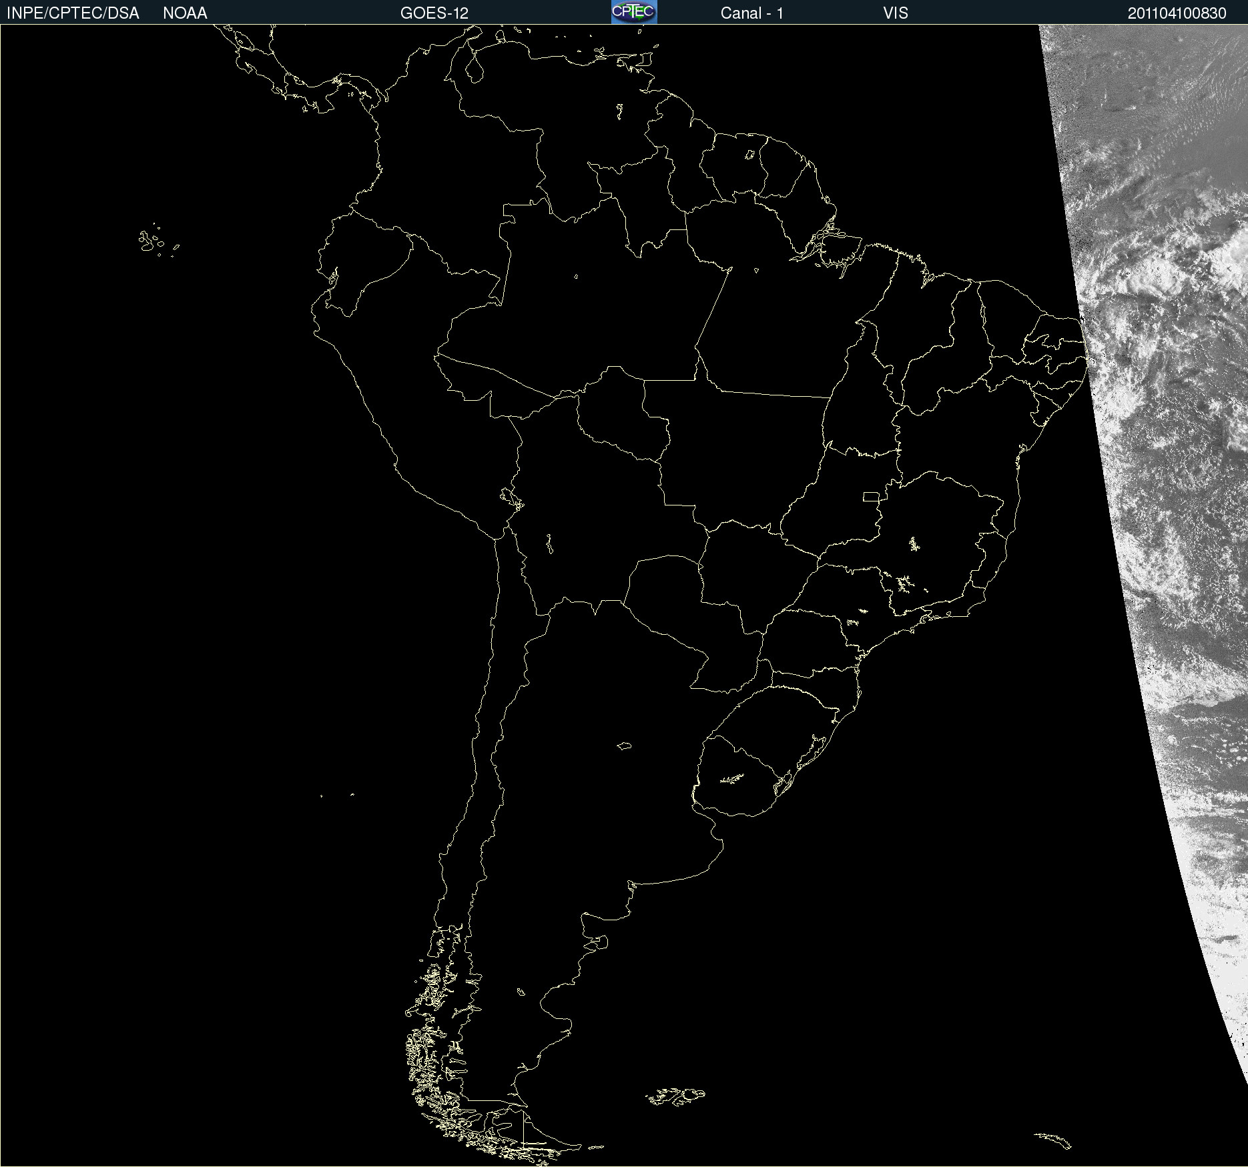The width and height of the screenshot is (1248, 1167).
Task: Click the VIS channel label
Action: 896,13
